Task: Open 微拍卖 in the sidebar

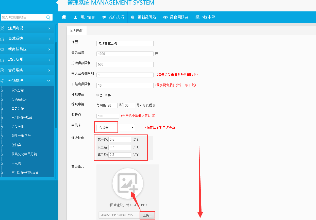Action: pyautogui.click(x=16, y=145)
